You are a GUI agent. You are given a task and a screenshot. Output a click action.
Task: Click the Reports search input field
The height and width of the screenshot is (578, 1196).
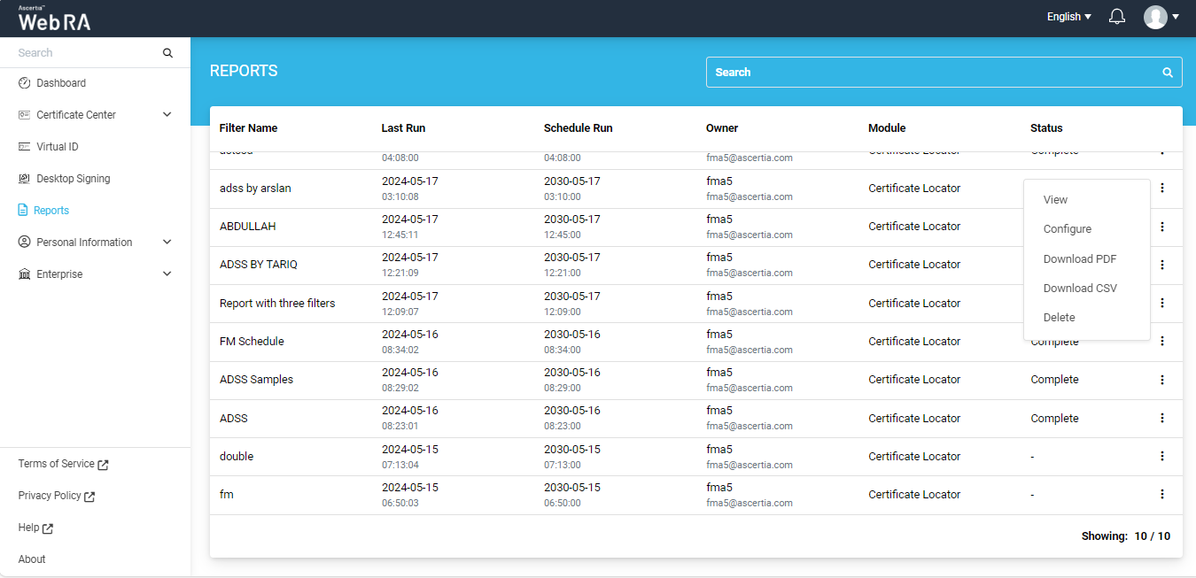click(930, 73)
